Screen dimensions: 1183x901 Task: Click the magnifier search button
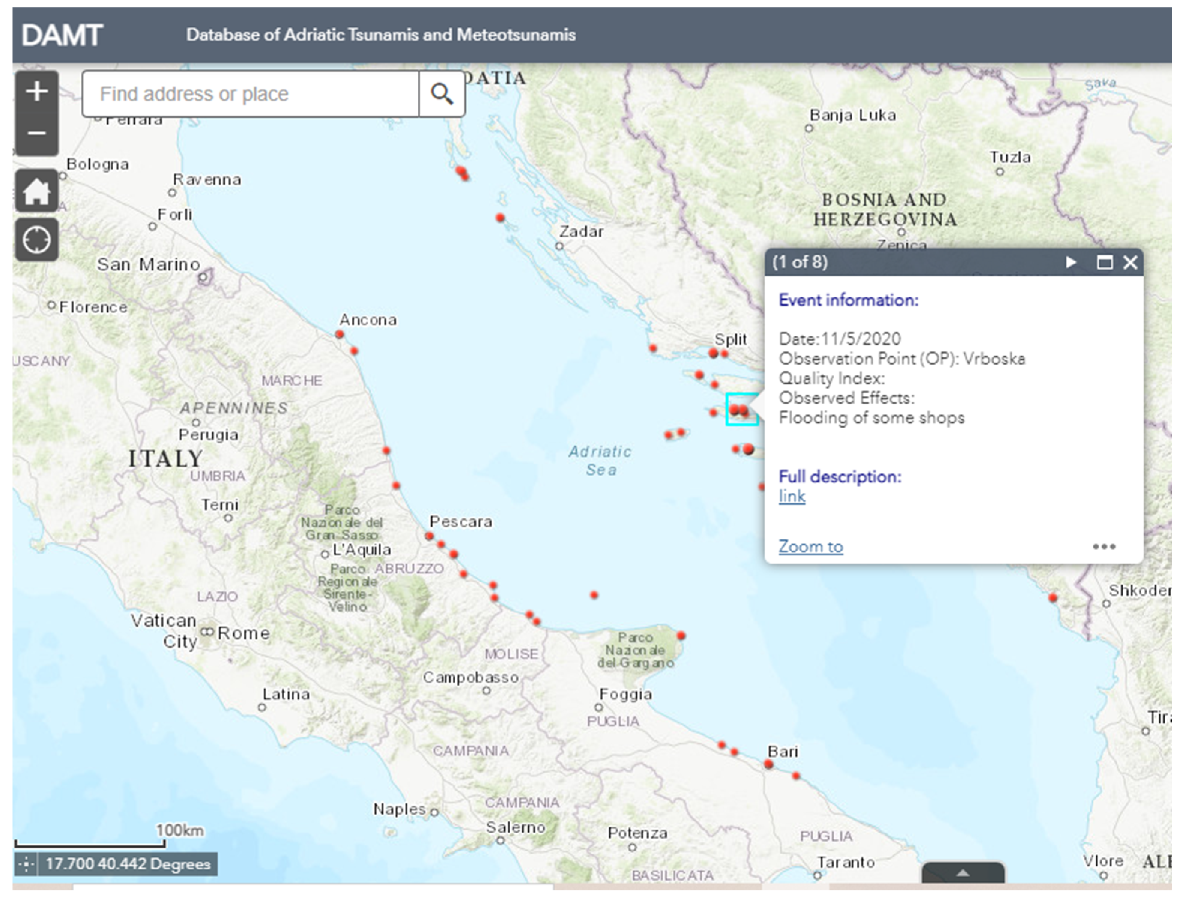[x=442, y=94]
